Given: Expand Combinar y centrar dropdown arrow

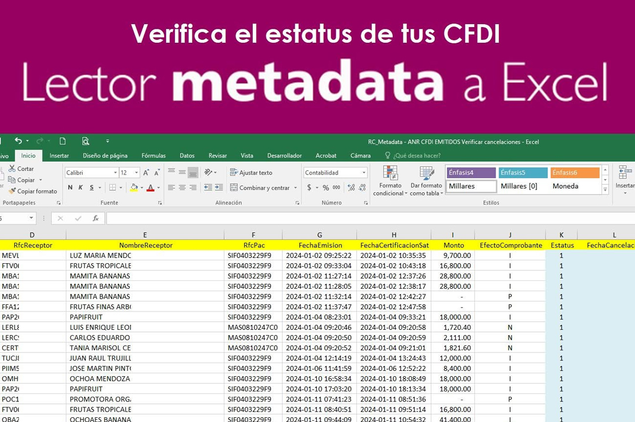Looking at the screenshot, I should click(296, 187).
